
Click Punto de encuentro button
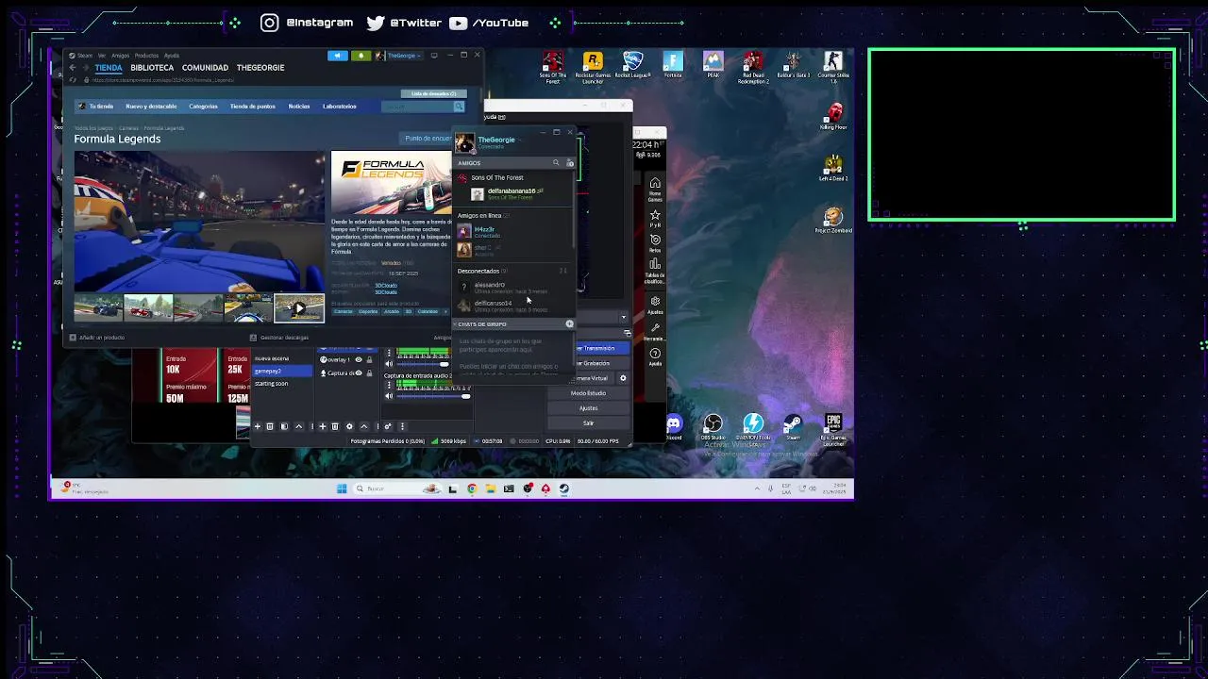[428, 139]
